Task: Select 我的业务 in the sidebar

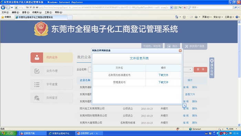Action: click(x=52, y=57)
